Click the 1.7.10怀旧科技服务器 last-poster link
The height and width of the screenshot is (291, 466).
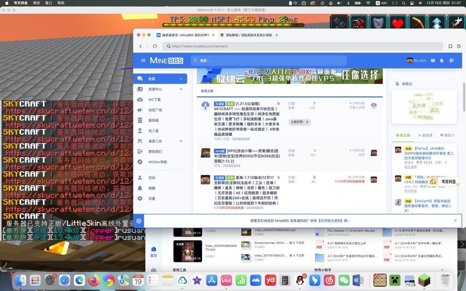point(350,182)
